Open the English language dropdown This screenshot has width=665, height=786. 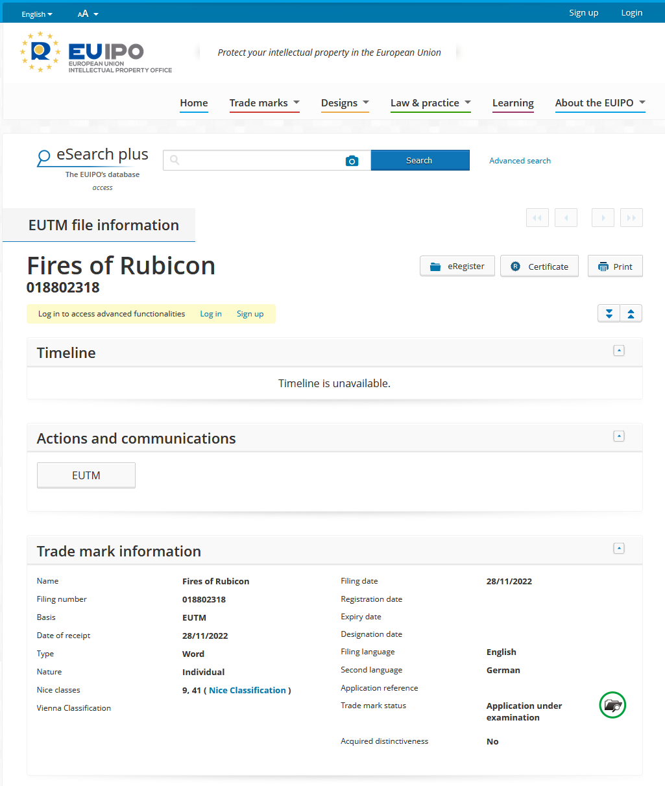(37, 14)
